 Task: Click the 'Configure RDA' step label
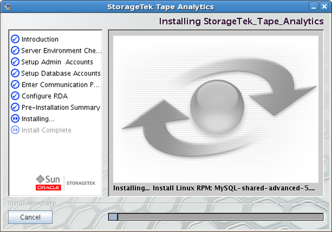pos(45,96)
